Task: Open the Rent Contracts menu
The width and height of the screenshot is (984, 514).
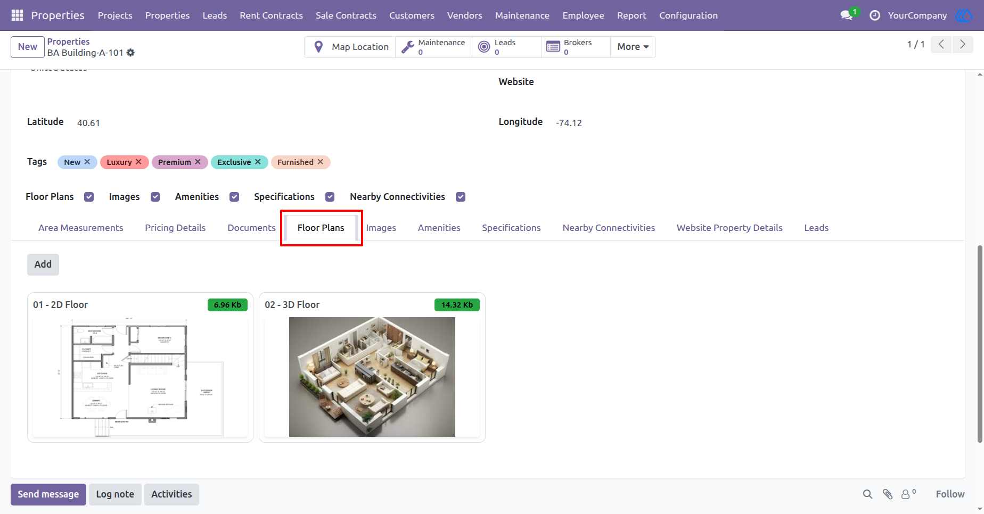Action: [x=271, y=15]
